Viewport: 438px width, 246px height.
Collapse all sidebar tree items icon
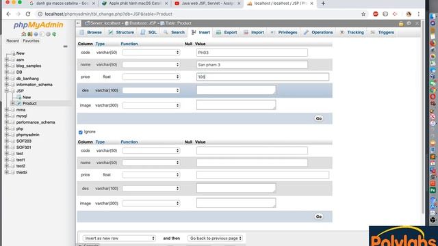(66, 46)
